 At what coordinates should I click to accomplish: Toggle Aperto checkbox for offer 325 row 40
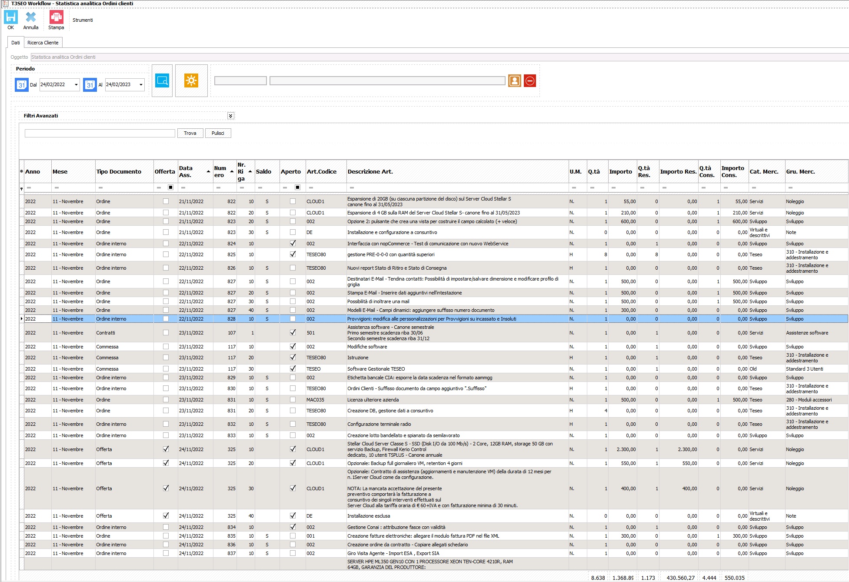293,516
